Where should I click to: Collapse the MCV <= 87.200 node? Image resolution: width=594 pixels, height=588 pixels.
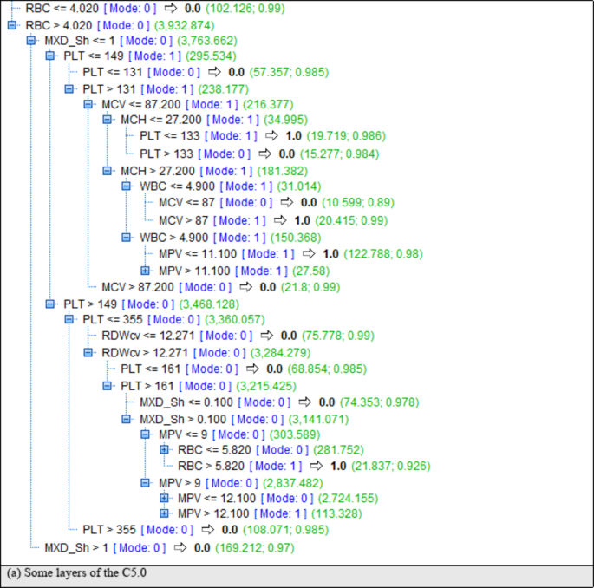tap(88, 104)
